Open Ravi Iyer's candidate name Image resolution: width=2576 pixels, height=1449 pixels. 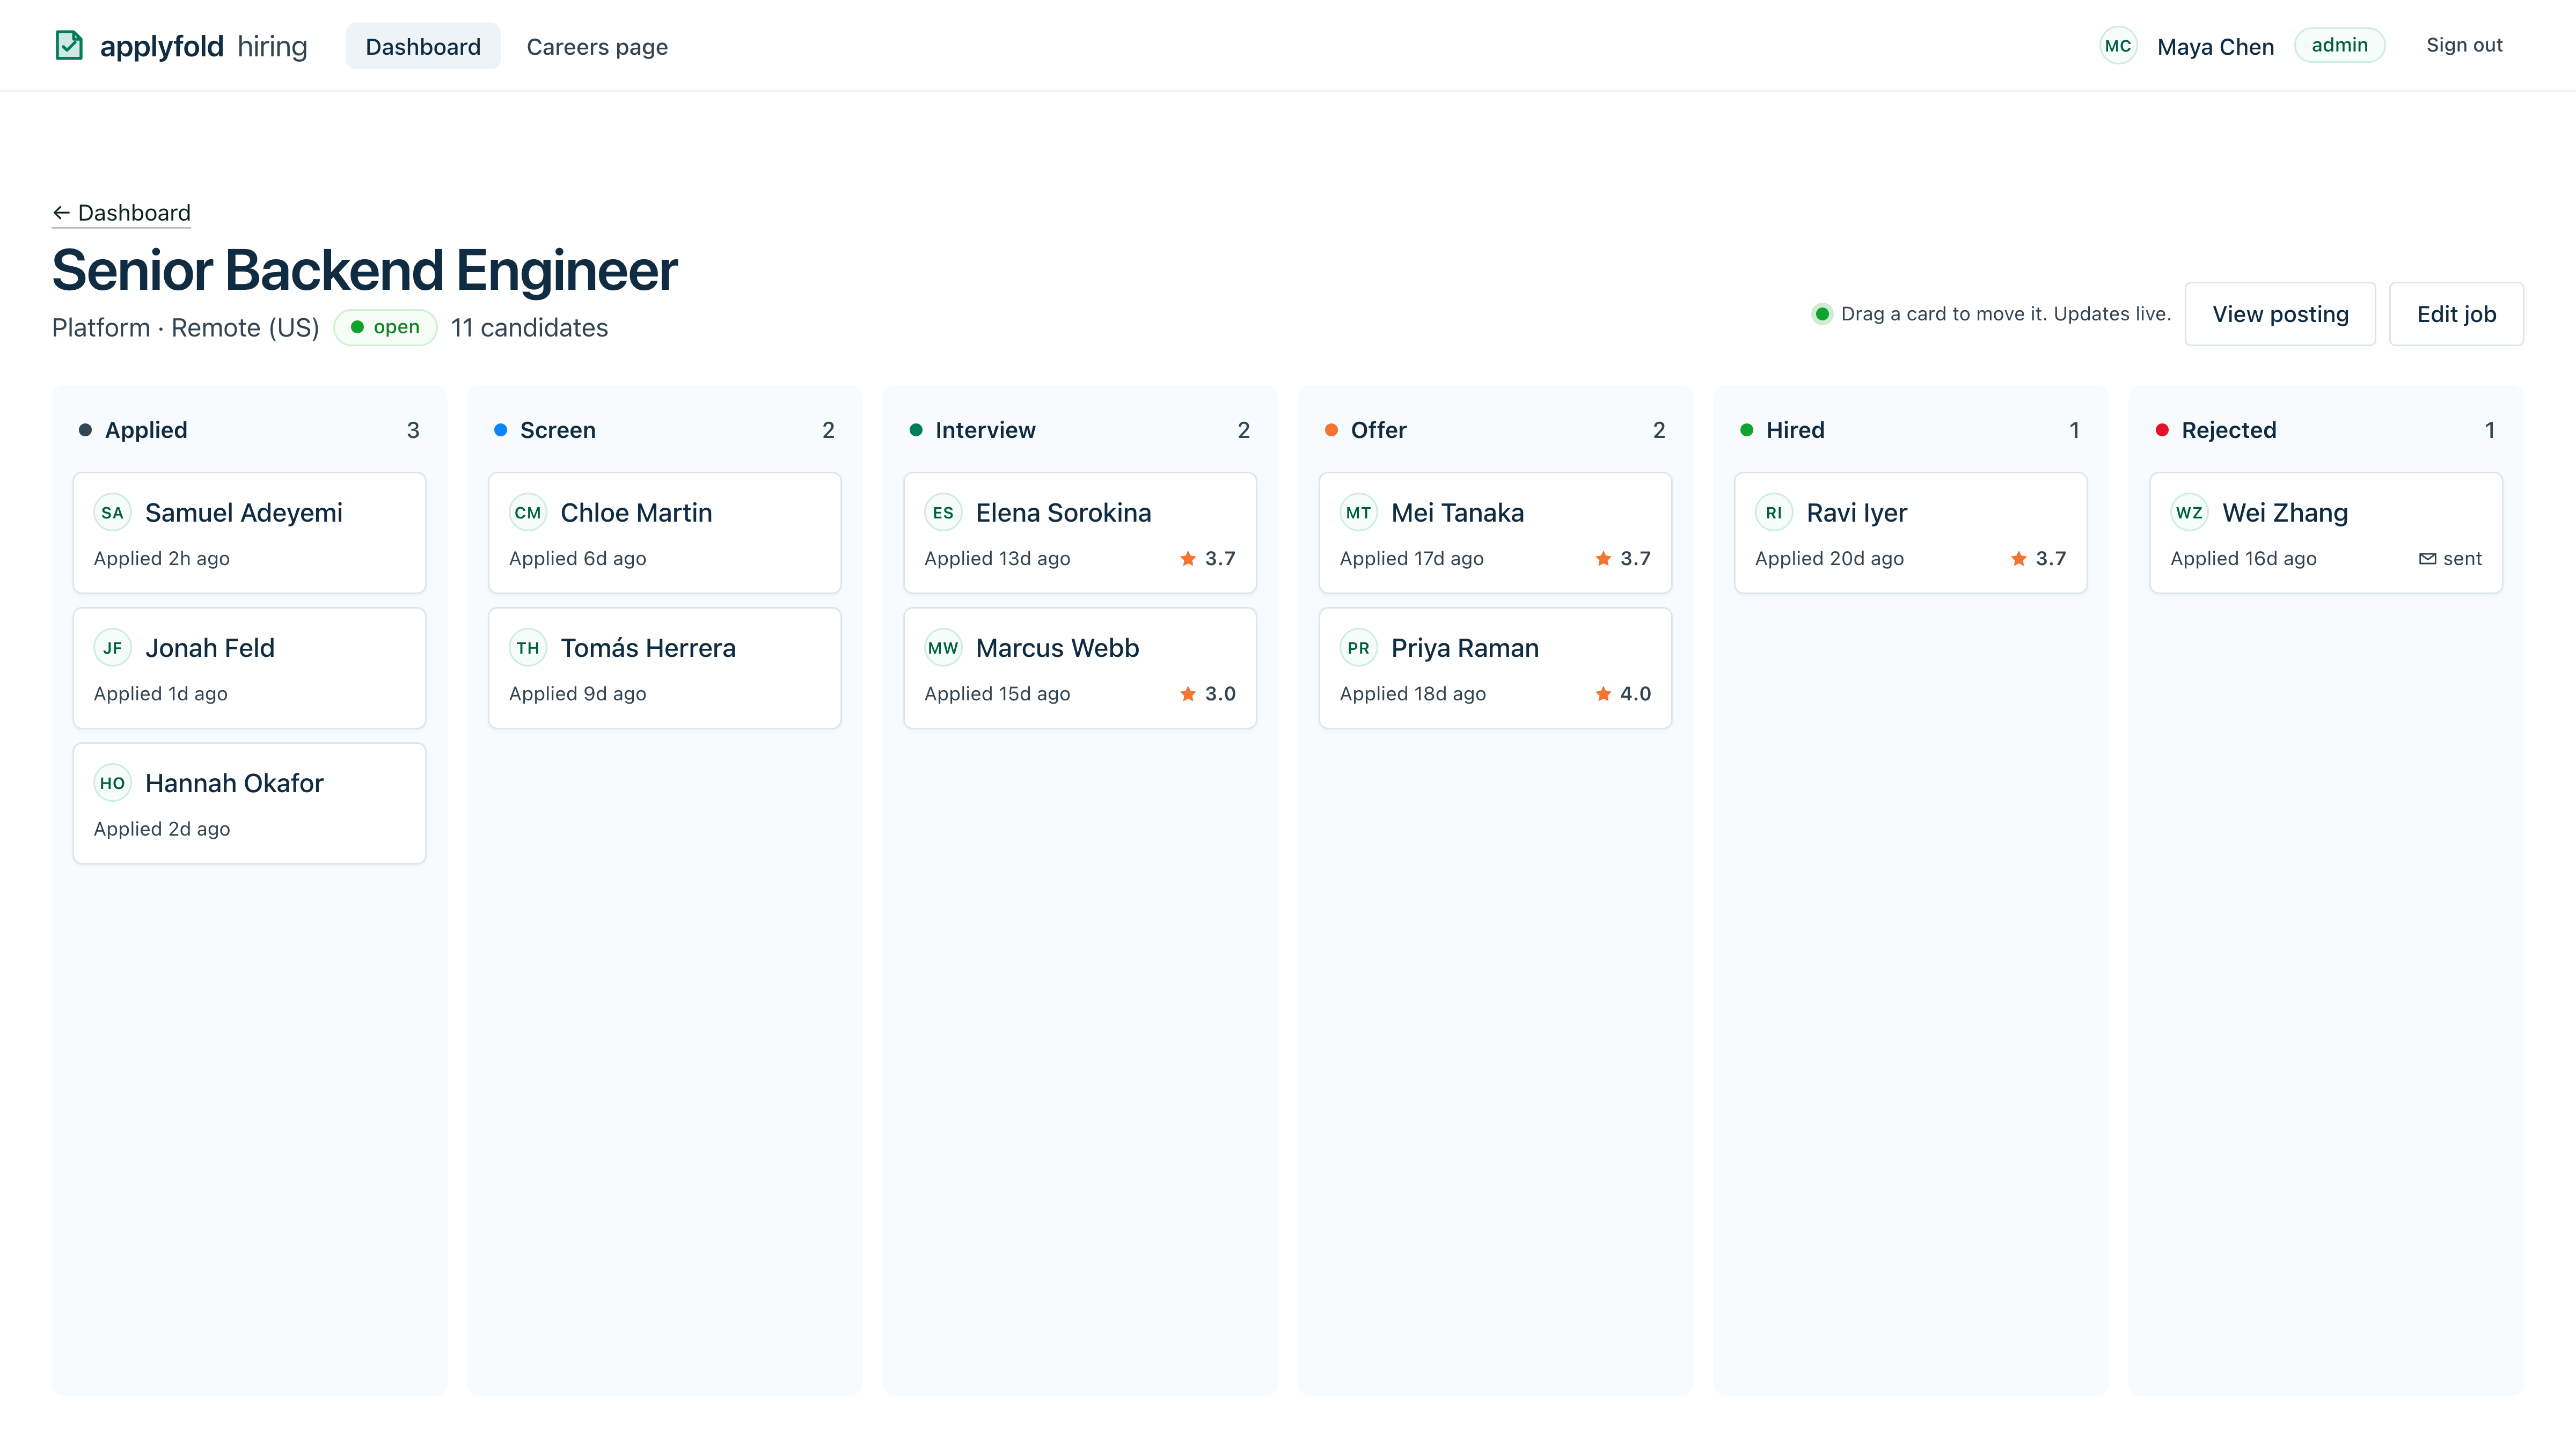click(1856, 513)
